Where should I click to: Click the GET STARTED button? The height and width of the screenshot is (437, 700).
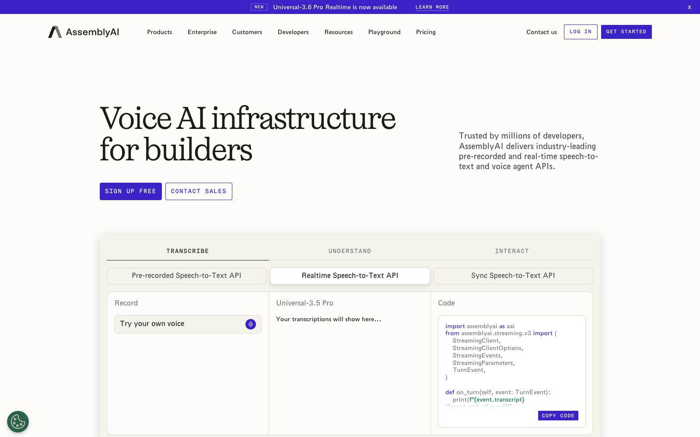(x=626, y=32)
